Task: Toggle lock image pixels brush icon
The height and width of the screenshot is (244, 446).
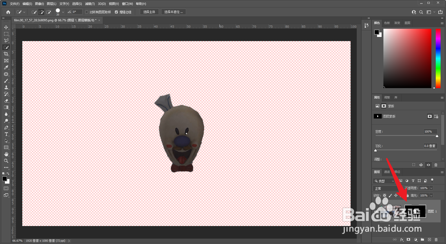Action: (390, 195)
